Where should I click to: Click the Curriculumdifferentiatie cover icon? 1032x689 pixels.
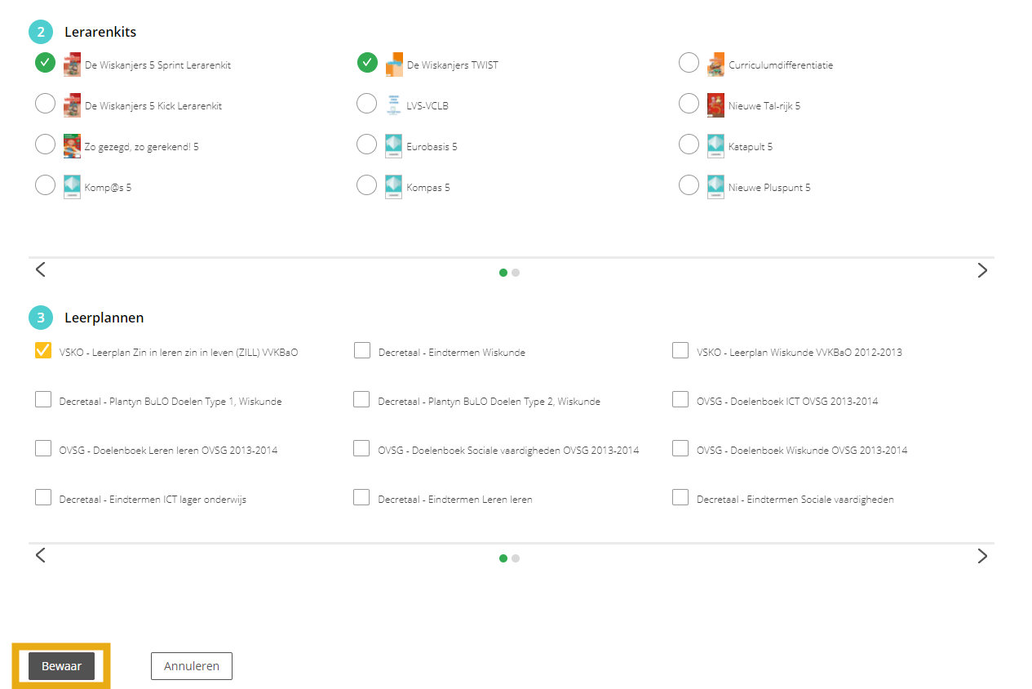pyautogui.click(x=715, y=64)
